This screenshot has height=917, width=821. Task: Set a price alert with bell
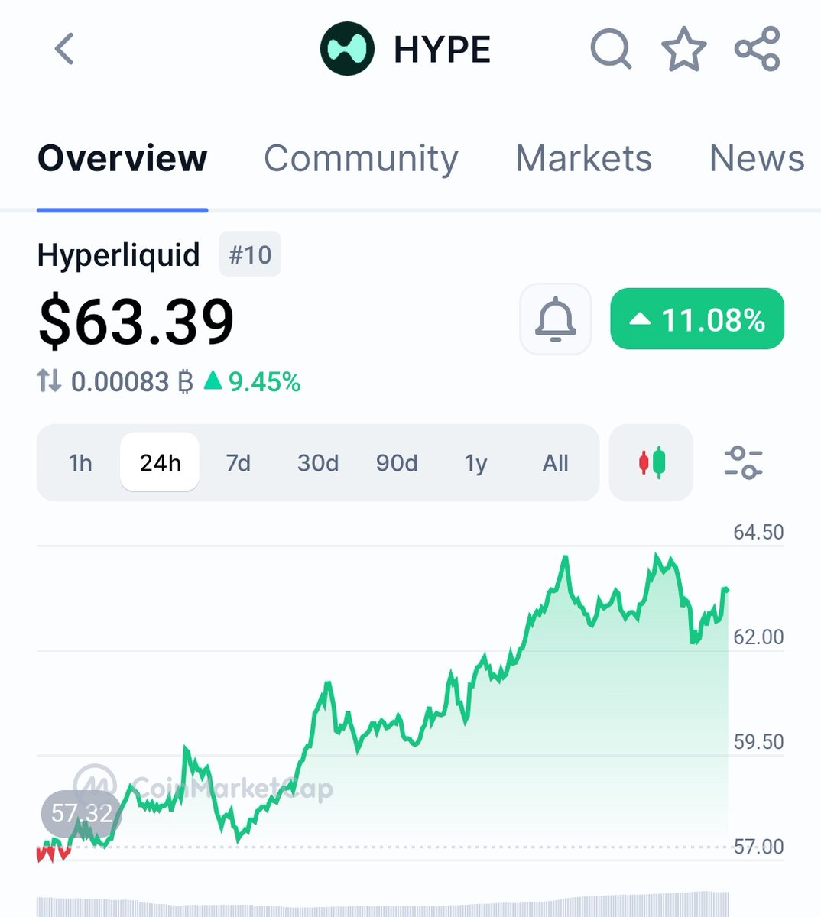pos(556,319)
